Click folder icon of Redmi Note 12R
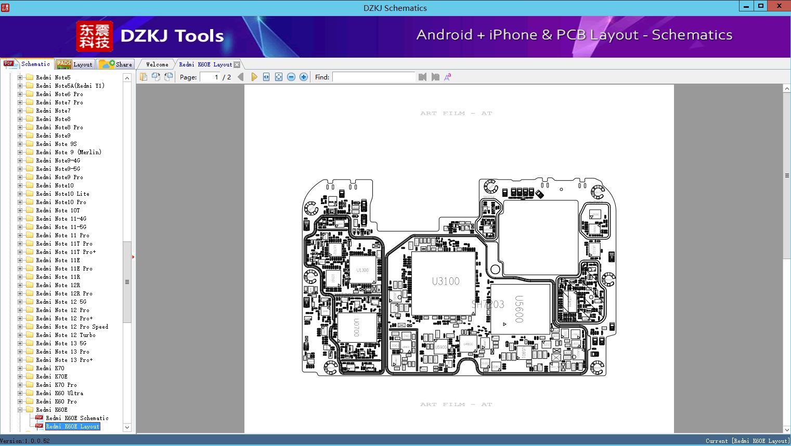This screenshot has width=791, height=446. tap(30, 285)
